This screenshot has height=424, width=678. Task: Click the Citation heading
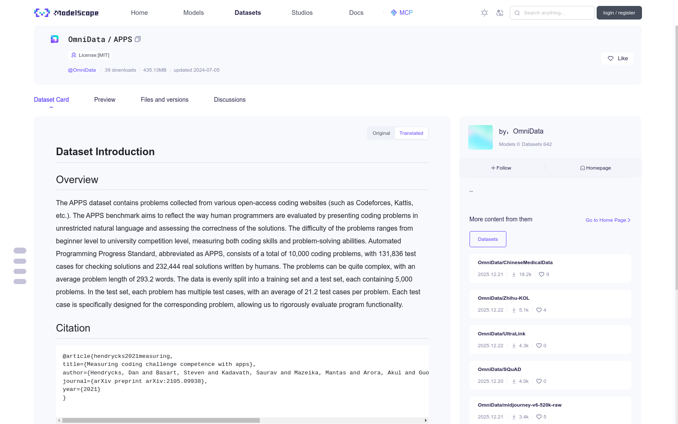[73, 328]
